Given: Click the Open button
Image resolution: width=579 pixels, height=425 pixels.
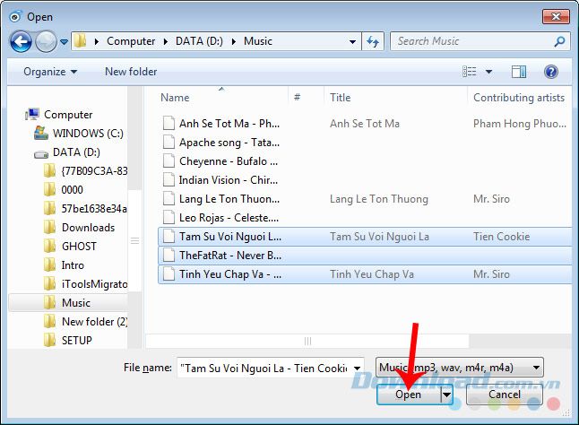Looking at the screenshot, I should coord(409,395).
